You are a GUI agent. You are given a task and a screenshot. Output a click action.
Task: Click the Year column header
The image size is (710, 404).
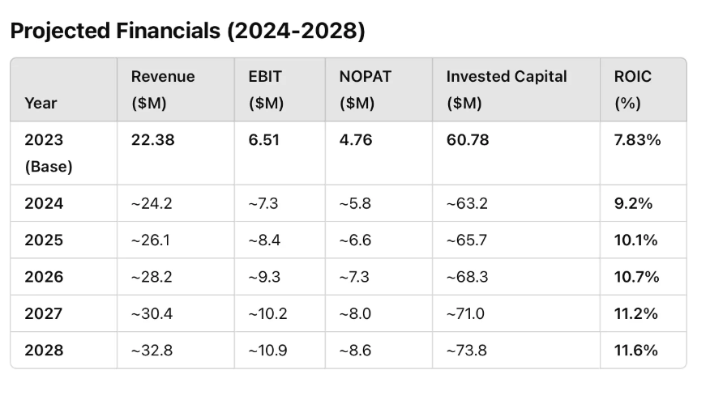pos(41,104)
